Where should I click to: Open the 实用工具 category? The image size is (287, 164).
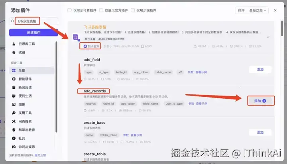32,113
